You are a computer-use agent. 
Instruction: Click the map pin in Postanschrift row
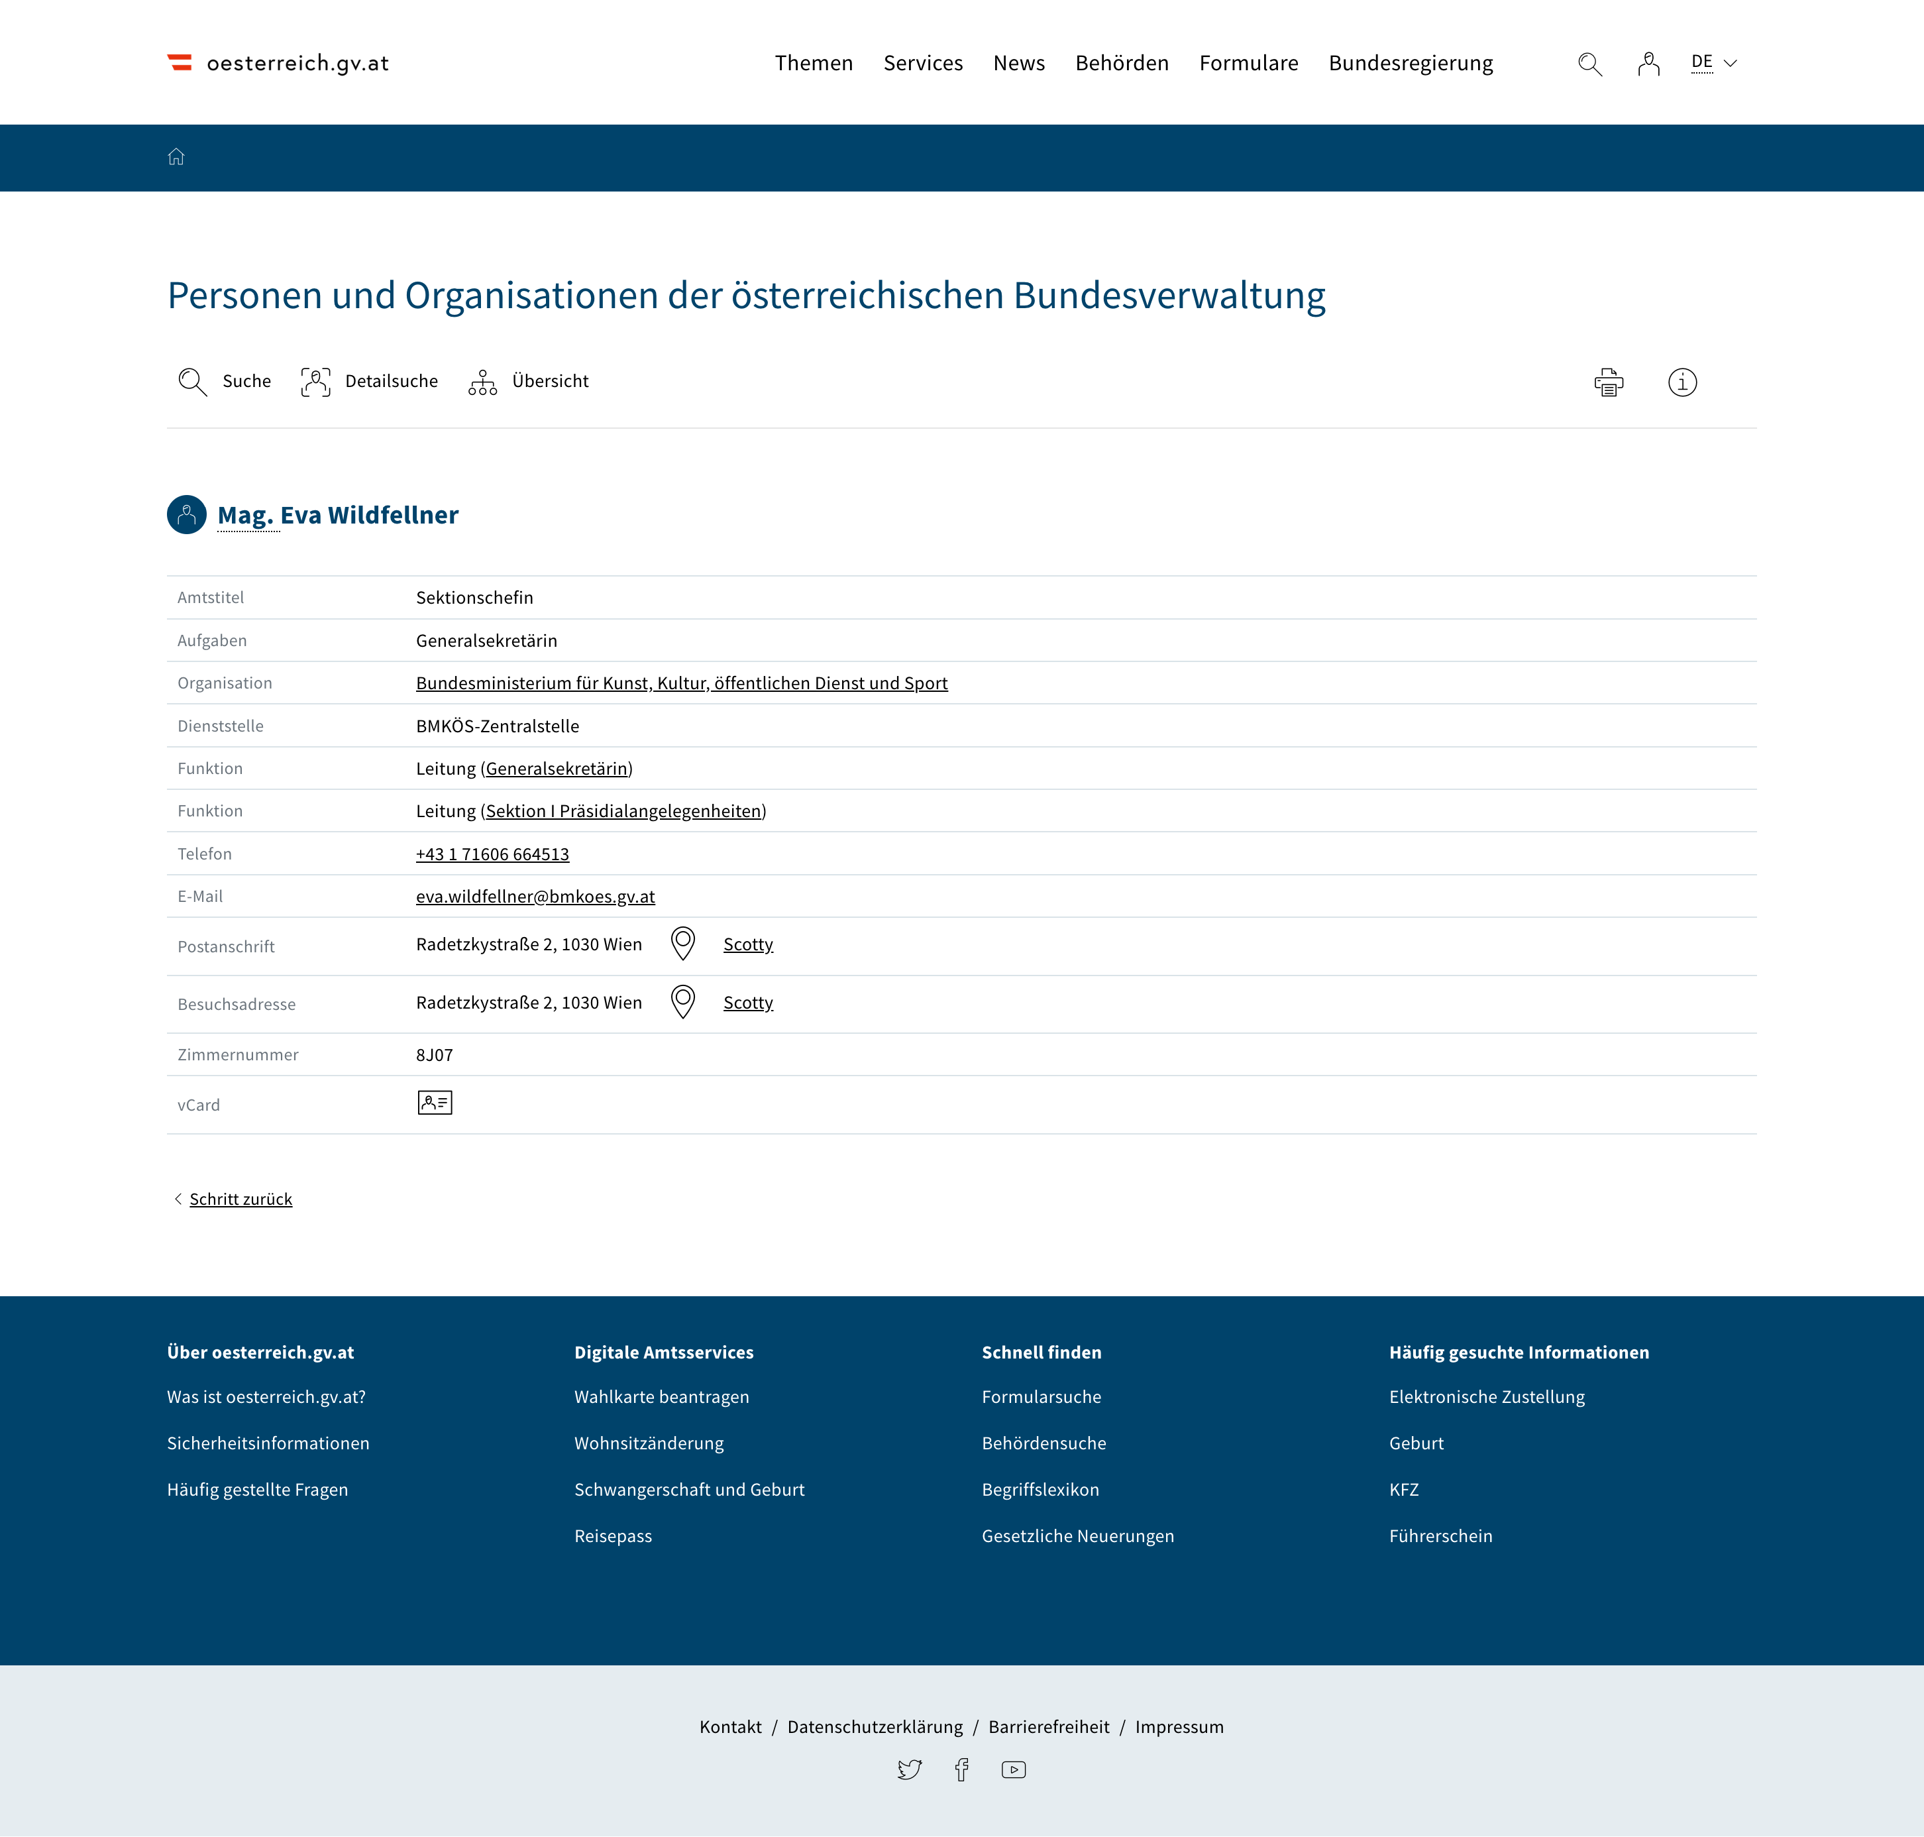click(682, 944)
